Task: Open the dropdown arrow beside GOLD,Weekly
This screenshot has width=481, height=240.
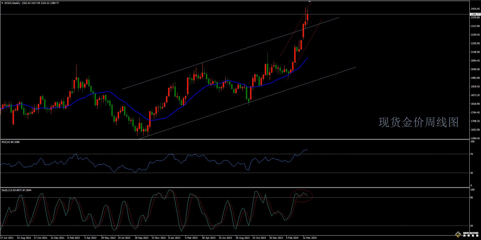Action: (x=2, y=3)
